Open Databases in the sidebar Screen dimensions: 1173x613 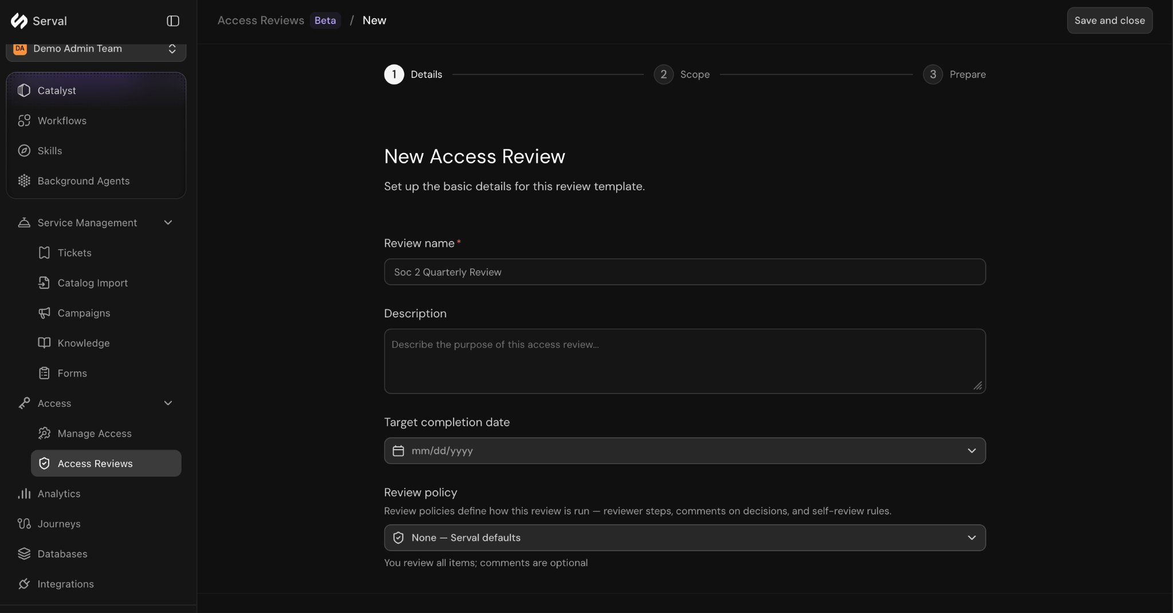(96, 553)
